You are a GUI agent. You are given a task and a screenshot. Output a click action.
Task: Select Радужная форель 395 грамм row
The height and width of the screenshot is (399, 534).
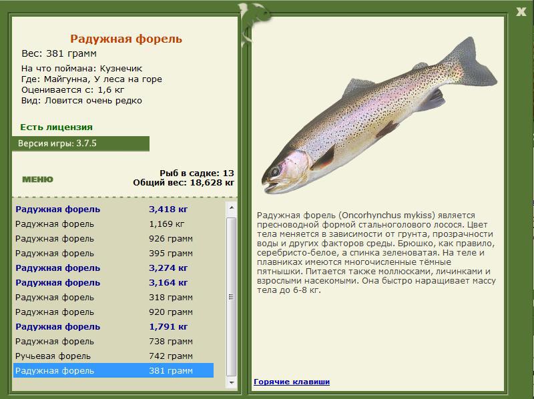(113, 254)
